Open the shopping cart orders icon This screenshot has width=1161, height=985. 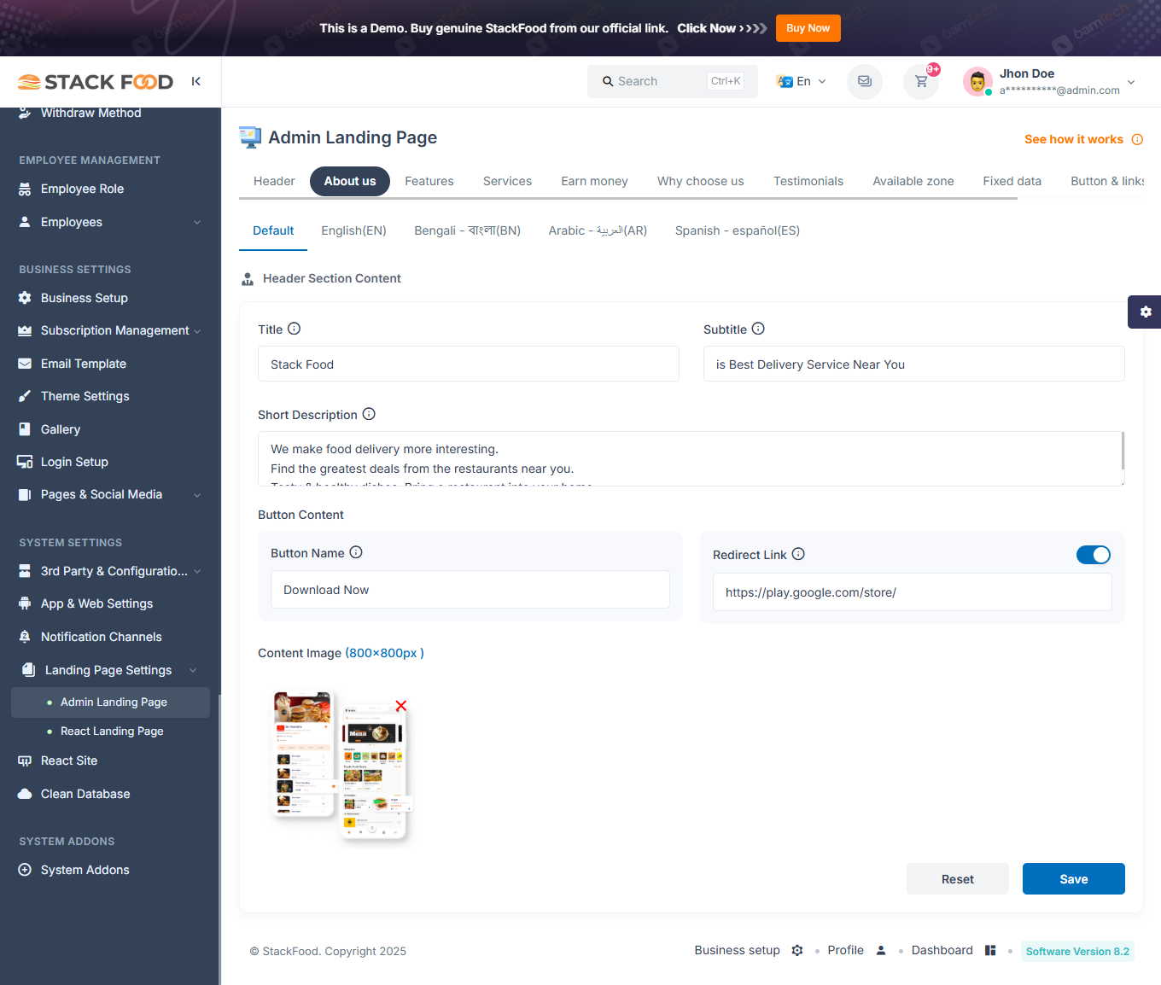point(921,82)
